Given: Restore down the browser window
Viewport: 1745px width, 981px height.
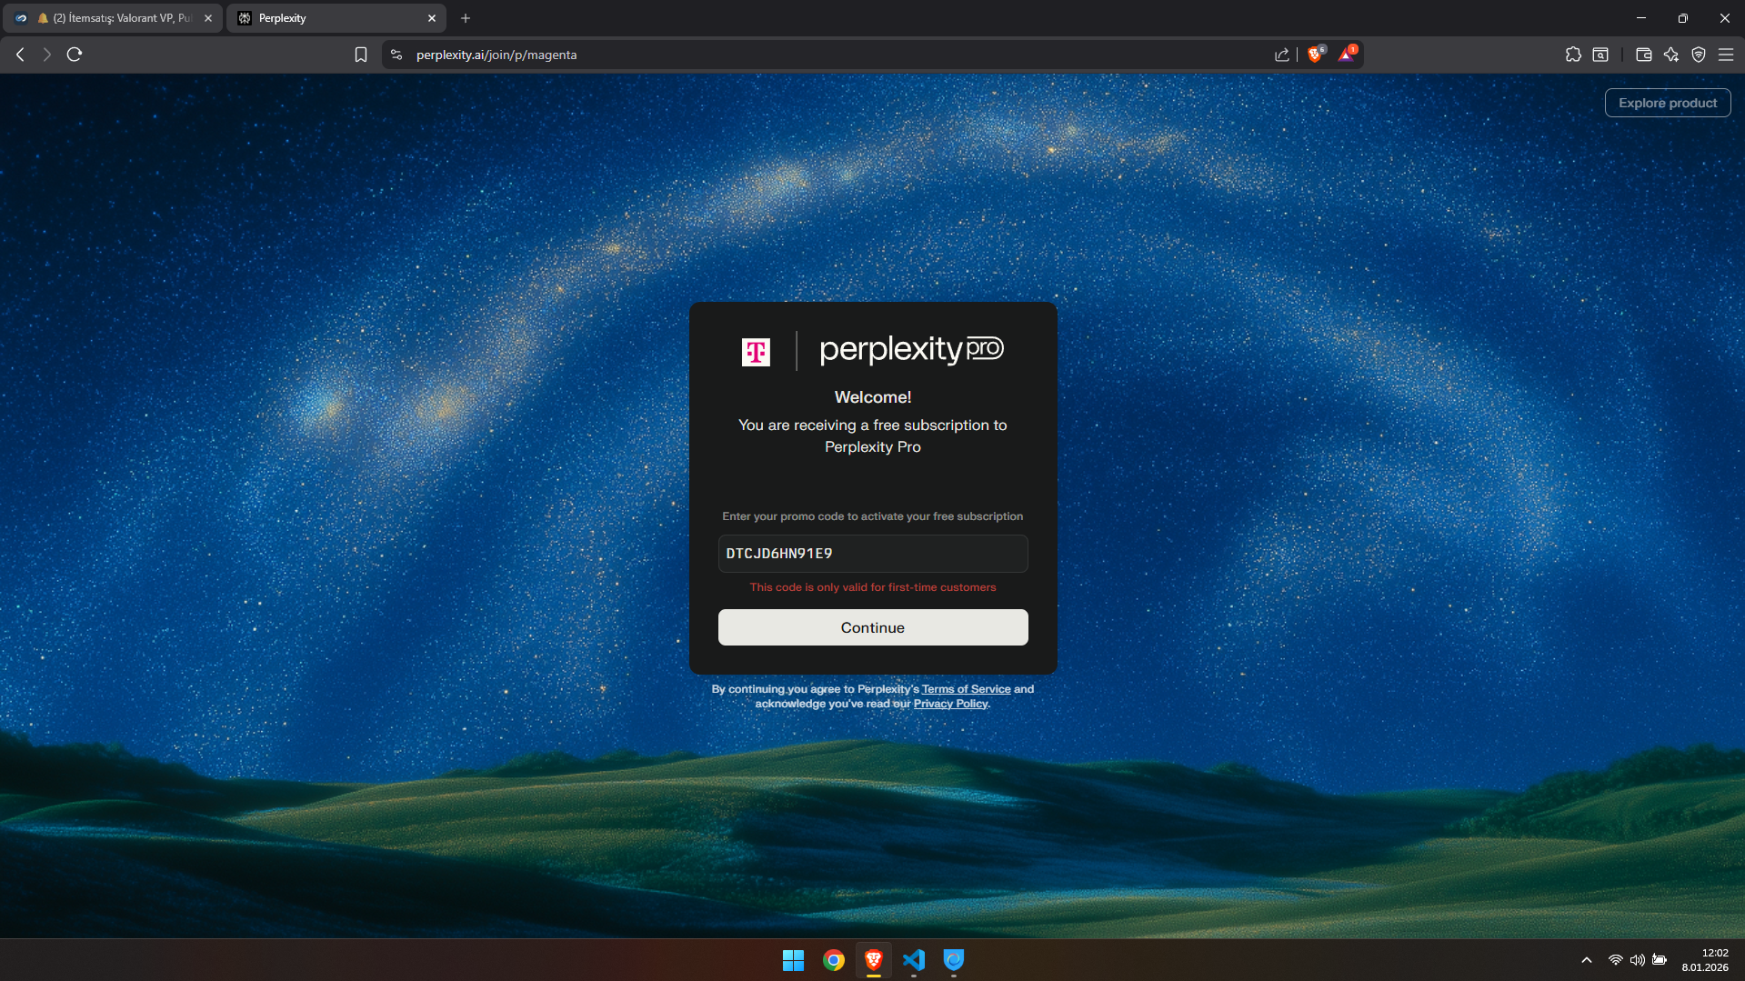Looking at the screenshot, I should click(x=1683, y=18).
